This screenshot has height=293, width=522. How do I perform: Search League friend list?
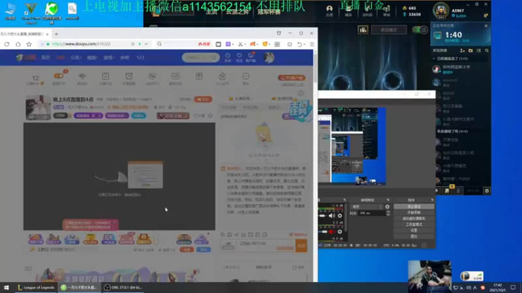pos(487,51)
